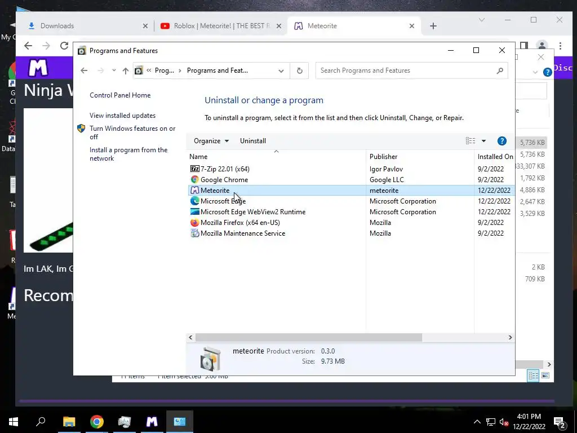The height and width of the screenshot is (433, 577).
Task: Expand Chrome tab search chevron
Action: pos(481,20)
